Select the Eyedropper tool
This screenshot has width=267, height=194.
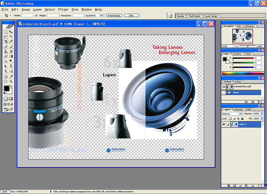11,77
